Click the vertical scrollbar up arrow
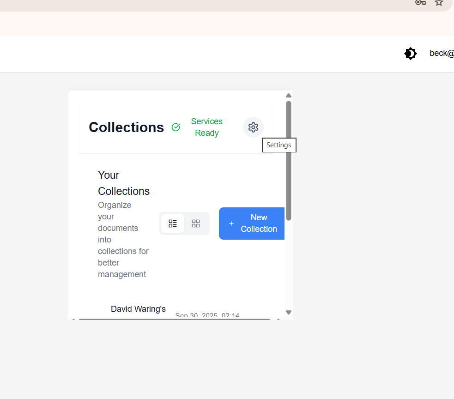Image resolution: width=454 pixels, height=399 pixels. 289,96
